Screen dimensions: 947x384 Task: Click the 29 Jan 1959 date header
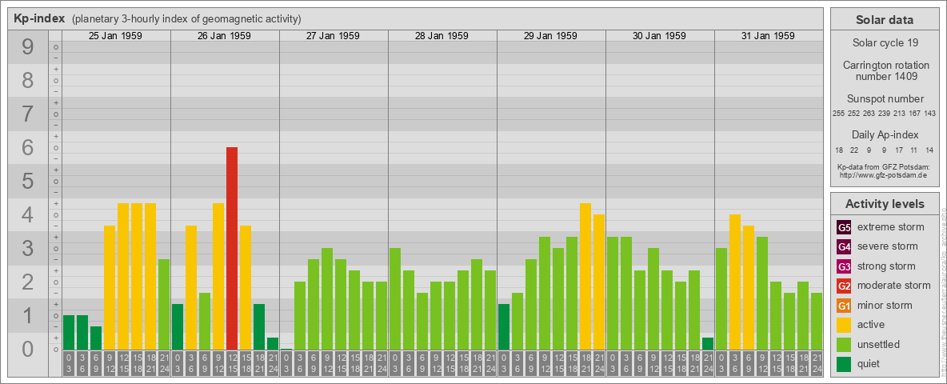(550, 36)
